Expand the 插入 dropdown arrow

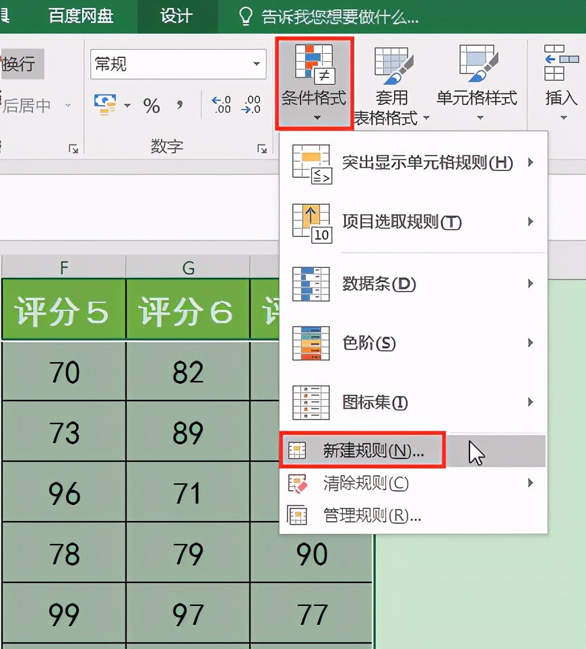click(x=563, y=118)
